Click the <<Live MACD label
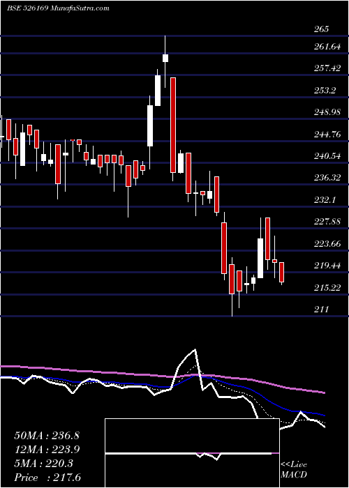 click(x=294, y=470)
